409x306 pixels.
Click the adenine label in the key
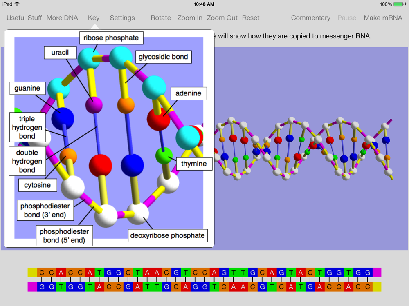pos(189,93)
